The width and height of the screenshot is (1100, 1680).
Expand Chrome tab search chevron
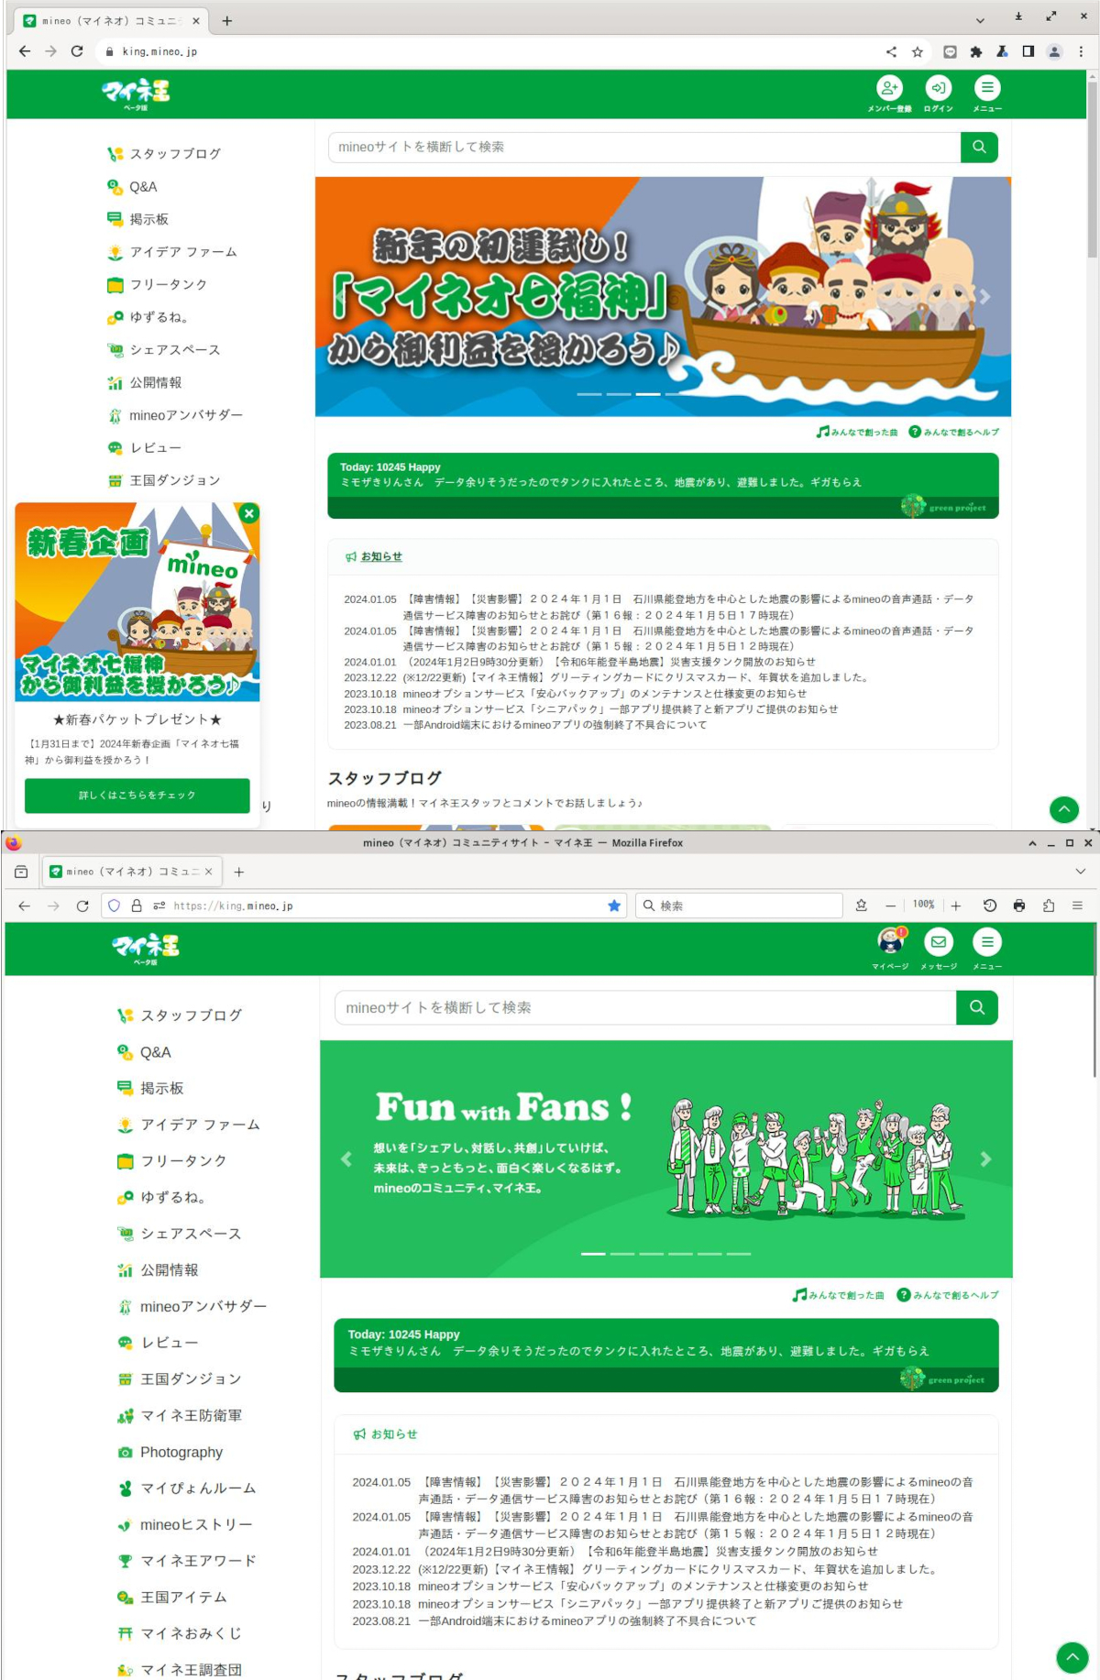coord(980,20)
